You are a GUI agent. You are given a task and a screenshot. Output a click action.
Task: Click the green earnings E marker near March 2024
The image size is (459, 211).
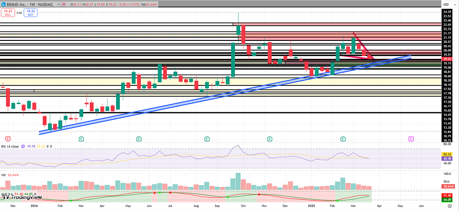click(81, 138)
